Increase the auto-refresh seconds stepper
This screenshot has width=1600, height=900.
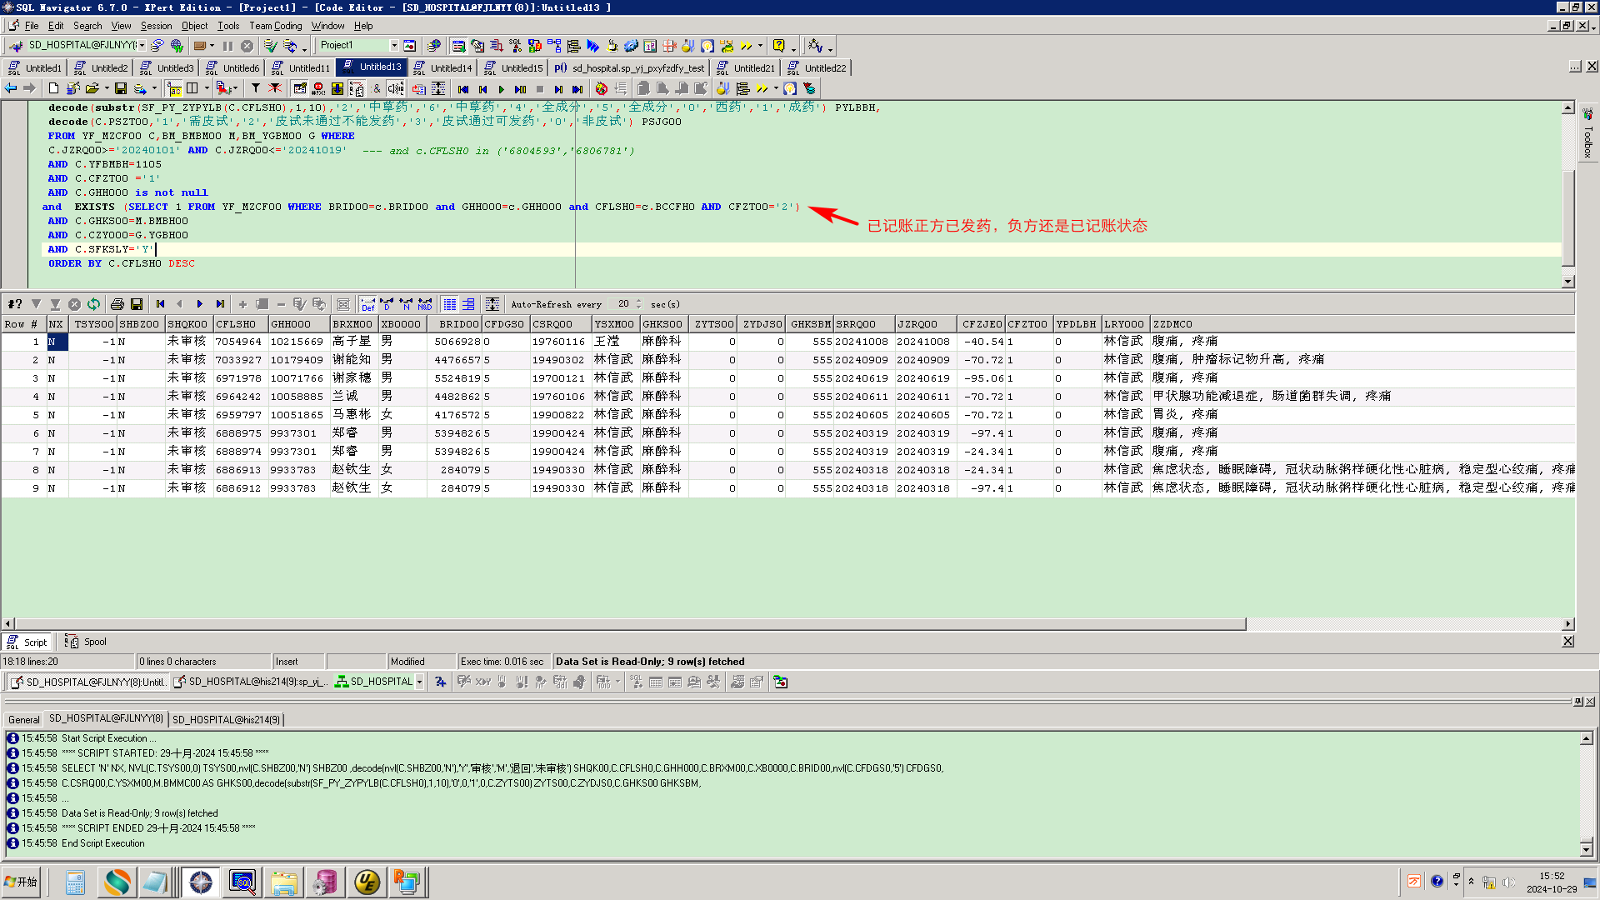point(639,301)
